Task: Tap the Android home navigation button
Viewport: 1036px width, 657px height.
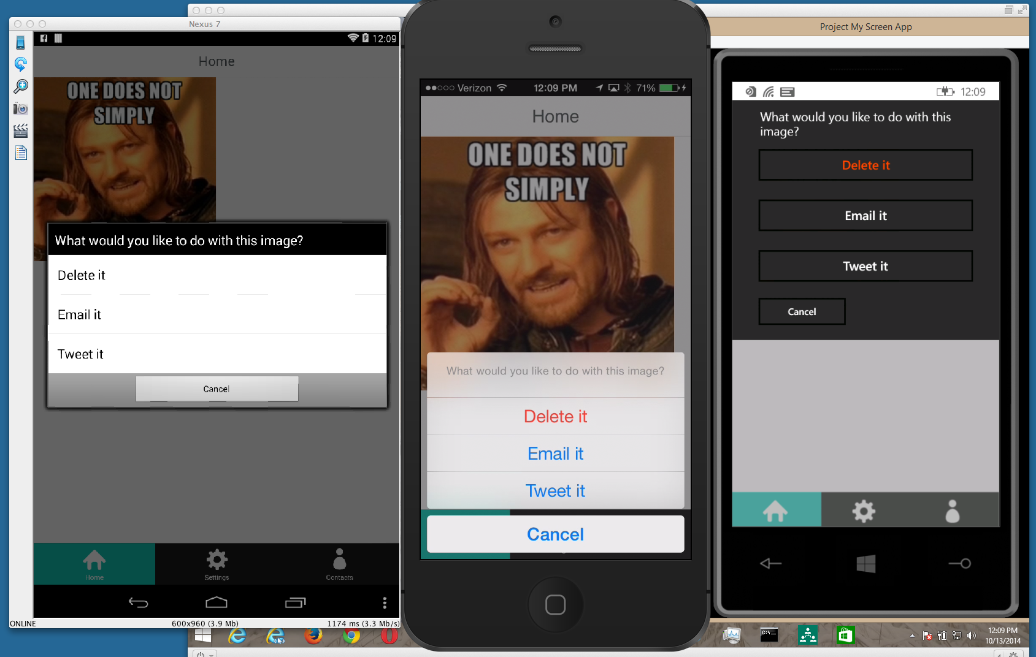Action: (x=217, y=602)
